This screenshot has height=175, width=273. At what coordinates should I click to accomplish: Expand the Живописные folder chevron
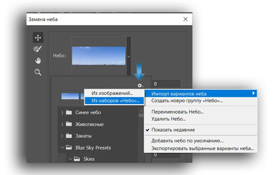[x=62, y=124]
